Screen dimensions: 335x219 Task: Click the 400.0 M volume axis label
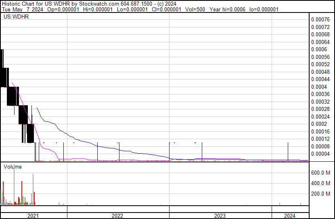click(321, 183)
